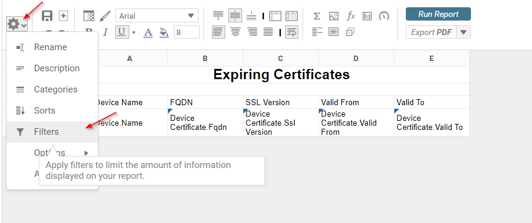Insert an image with picture icon
The width and height of the screenshot is (532, 223).
click(333, 16)
